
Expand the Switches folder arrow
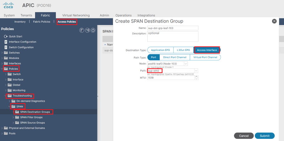(2, 53)
